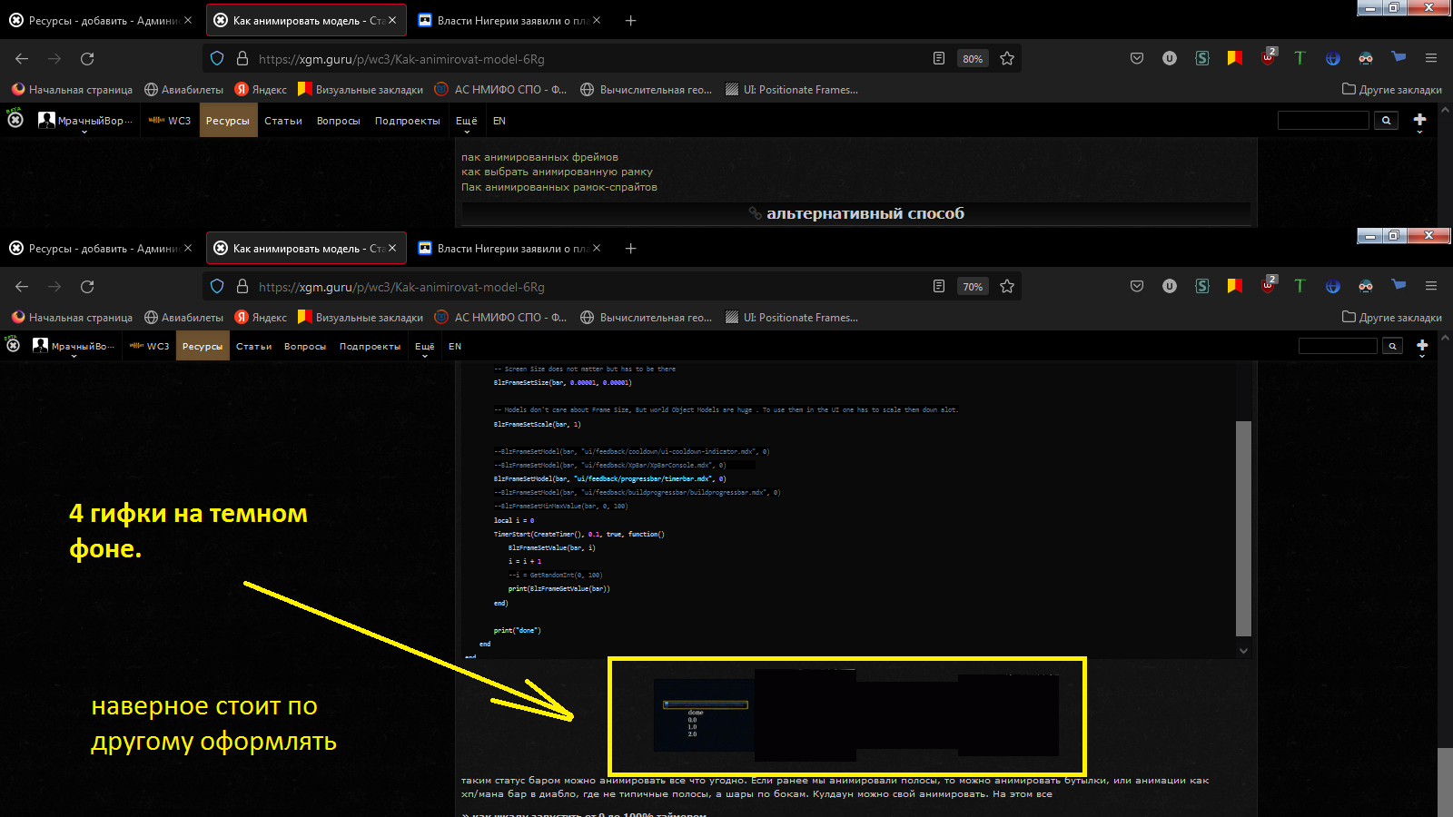Viewport: 1453px width, 817px height.
Task: Bookmark the page with the upper window's star
Action: pos(1007,59)
